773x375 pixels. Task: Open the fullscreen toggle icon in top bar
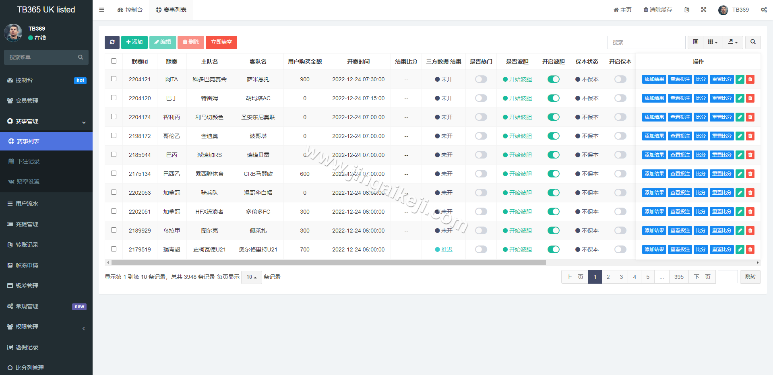pyautogui.click(x=703, y=10)
